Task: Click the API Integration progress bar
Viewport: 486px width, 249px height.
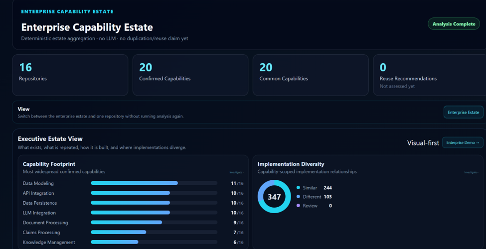Action: tap(154, 193)
